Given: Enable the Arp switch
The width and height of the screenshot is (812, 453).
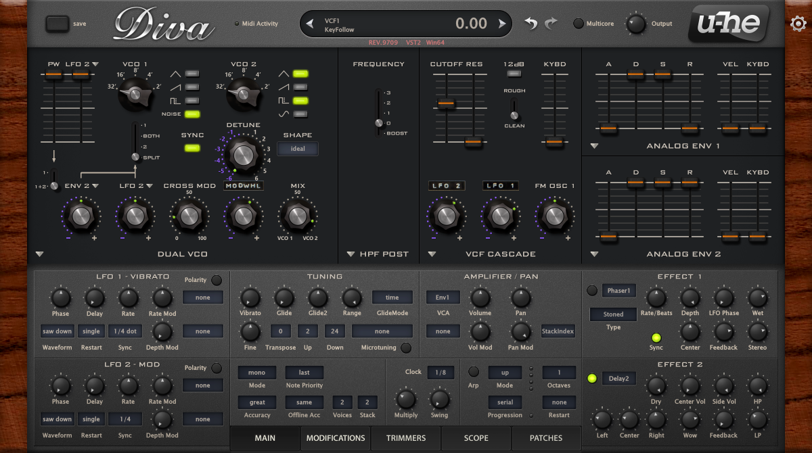Looking at the screenshot, I should pyautogui.click(x=474, y=372).
